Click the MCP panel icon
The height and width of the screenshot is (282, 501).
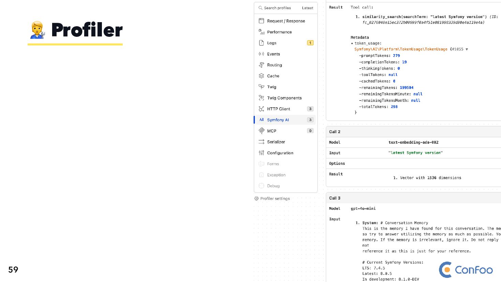261,131
